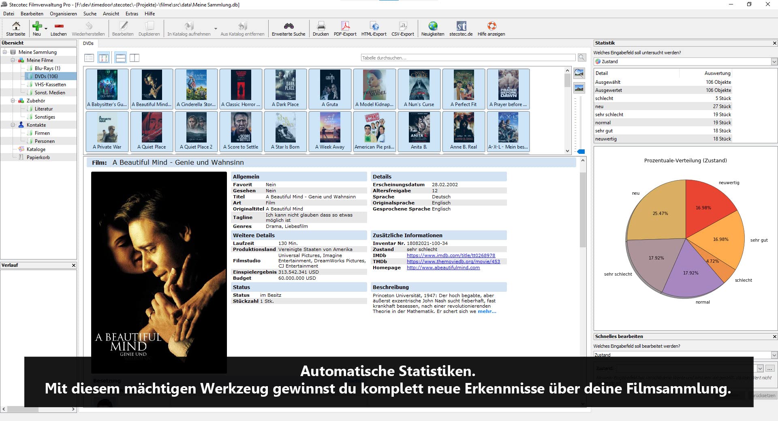This screenshot has width=778, height=421.
Task: Close the Verlauf panel
Action: pyautogui.click(x=73, y=265)
